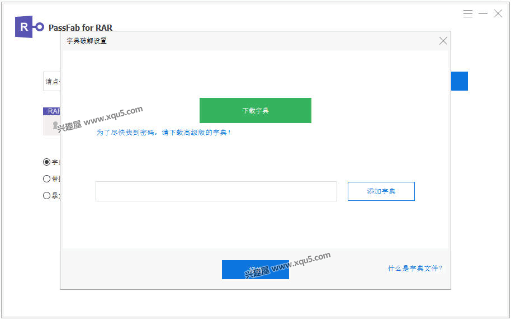
Task: Select the second attack mode radio button
Action: pyautogui.click(x=46, y=178)
